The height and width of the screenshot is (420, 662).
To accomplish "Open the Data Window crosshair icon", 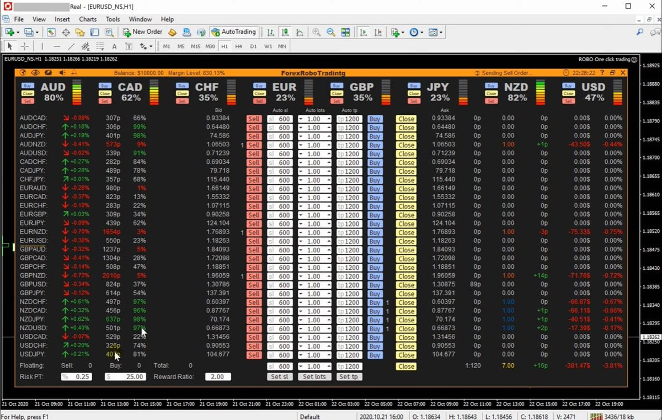I will click(66, 33).
